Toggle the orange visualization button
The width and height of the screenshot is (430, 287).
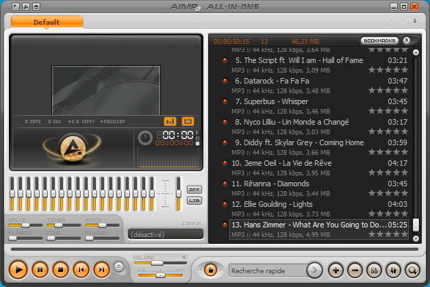click(x=170, y=121)
